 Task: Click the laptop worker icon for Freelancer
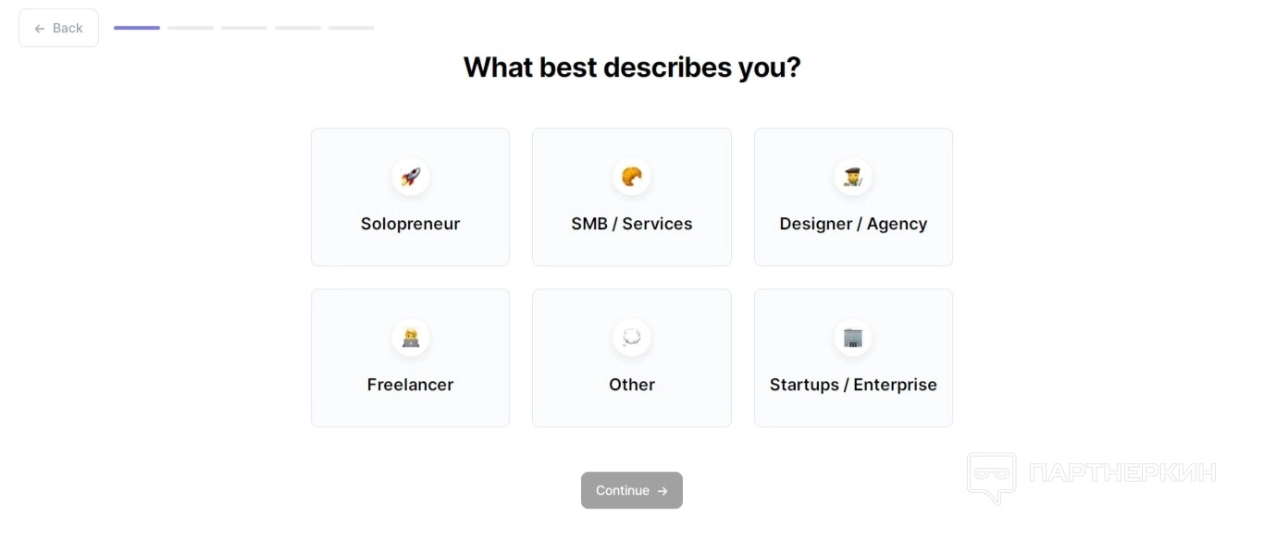pyautogui.click(x=411, y=338)
